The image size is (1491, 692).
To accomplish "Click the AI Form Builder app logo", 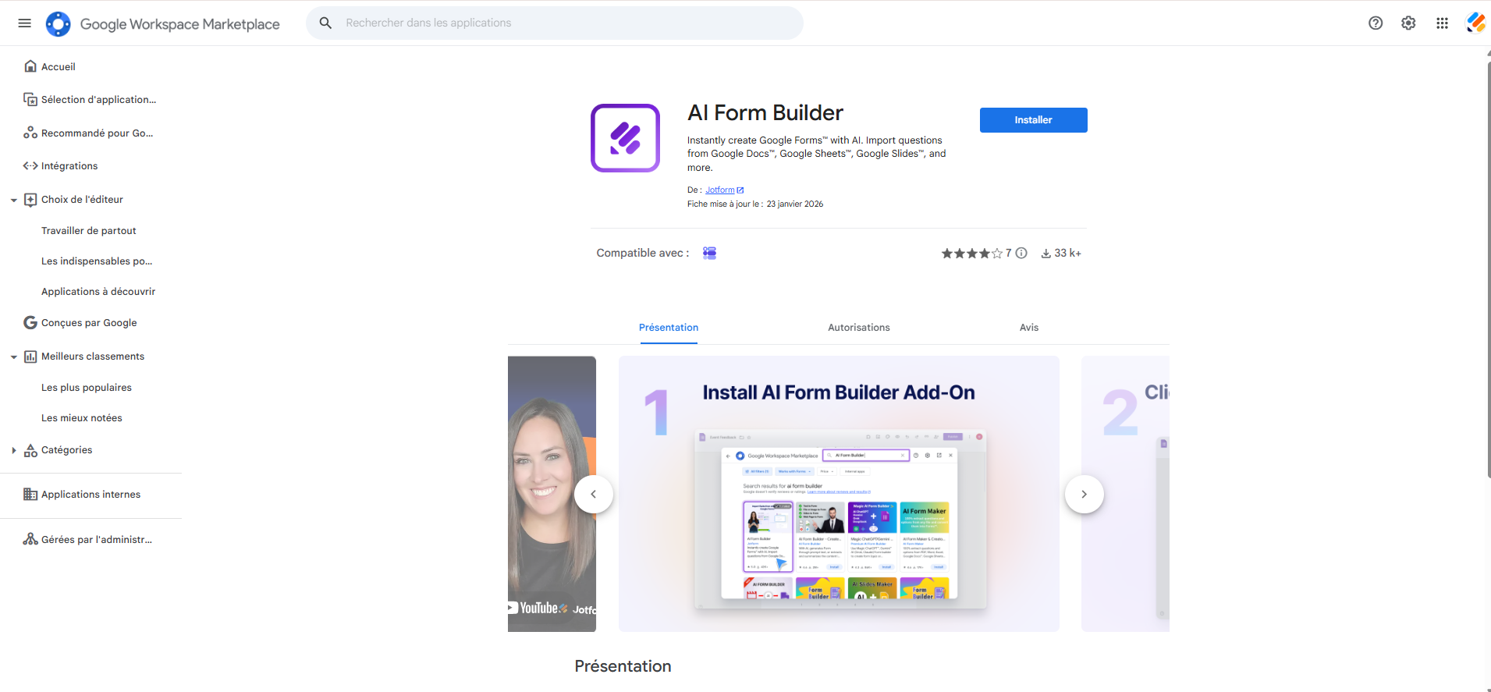I will (x=625, y=138).
